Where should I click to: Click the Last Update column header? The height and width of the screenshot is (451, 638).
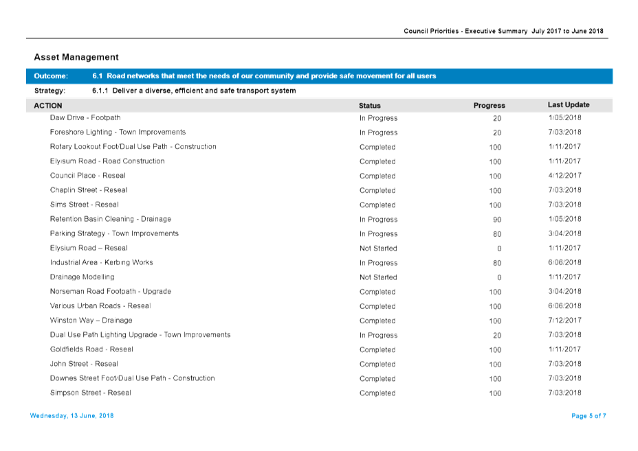pyautogui.click(x=569, y=105)
